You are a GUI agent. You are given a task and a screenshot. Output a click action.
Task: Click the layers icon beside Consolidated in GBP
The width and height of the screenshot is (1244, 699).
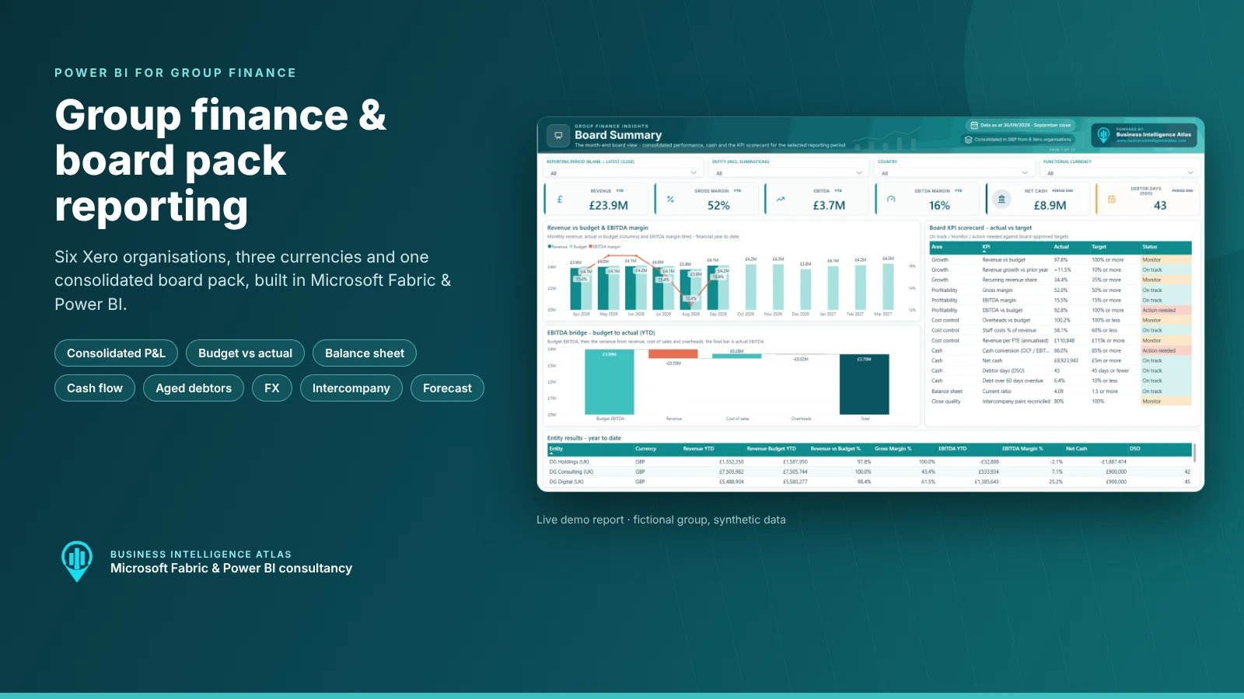tap(969, 140)
